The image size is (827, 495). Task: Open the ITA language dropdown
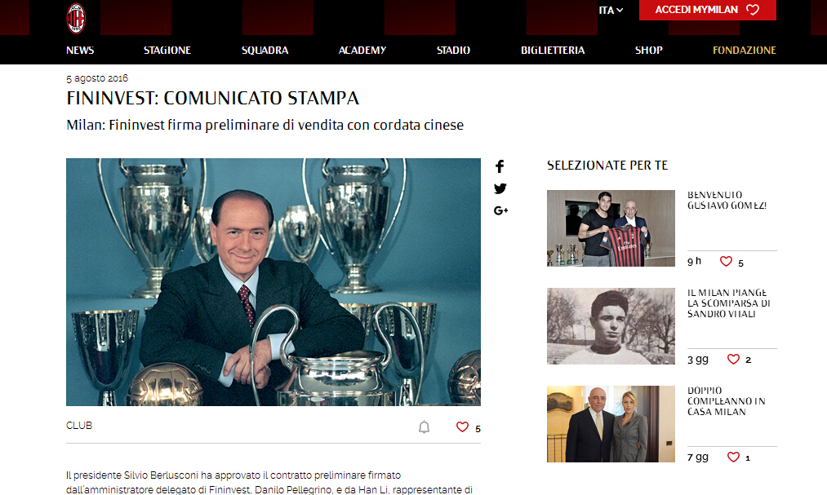tap(611, 10)
